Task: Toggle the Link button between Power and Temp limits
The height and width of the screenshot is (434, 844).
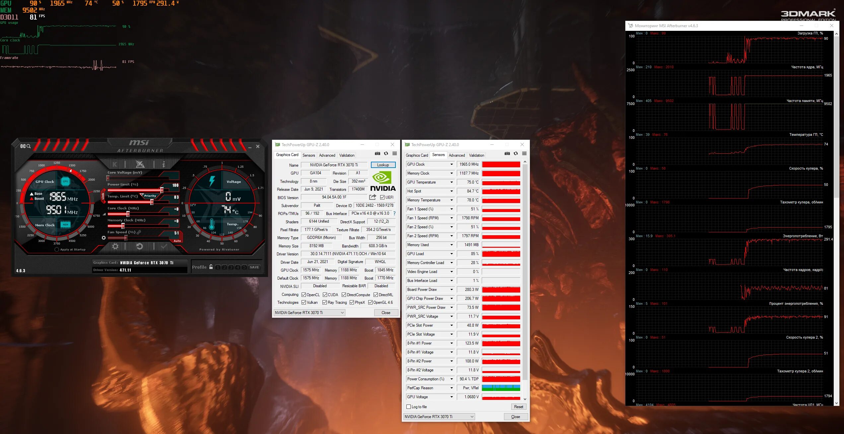Action: point(103,196)
